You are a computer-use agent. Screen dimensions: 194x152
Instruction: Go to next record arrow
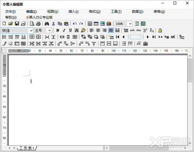(148, 37)
